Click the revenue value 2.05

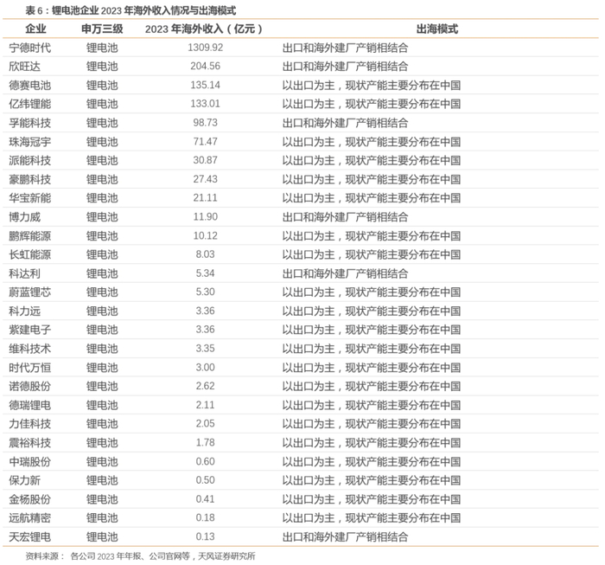[x=206, y=423]
